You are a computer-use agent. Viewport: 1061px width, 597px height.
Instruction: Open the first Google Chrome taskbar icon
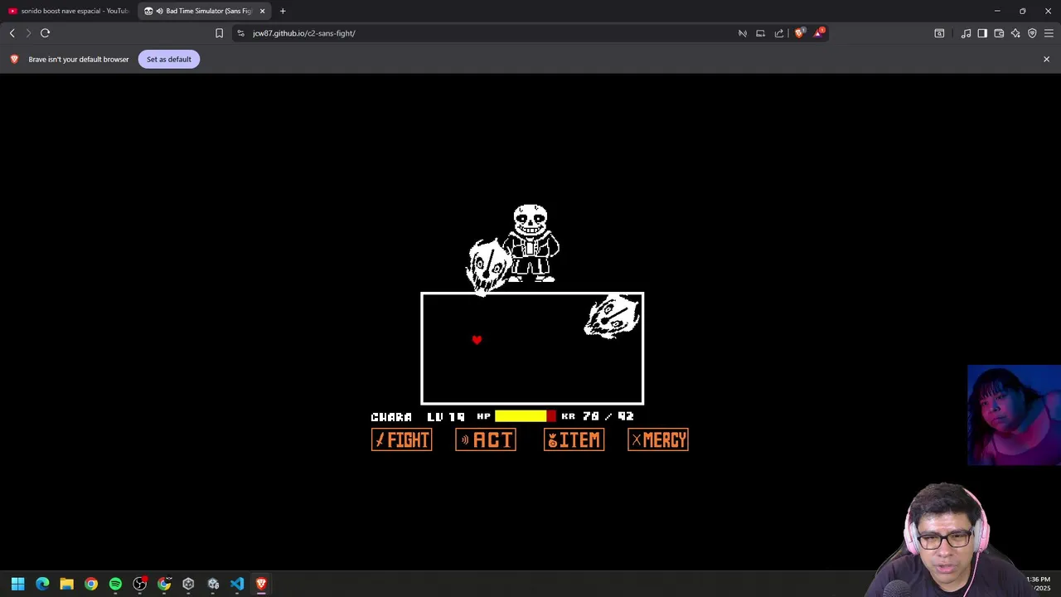click(91, 584)
